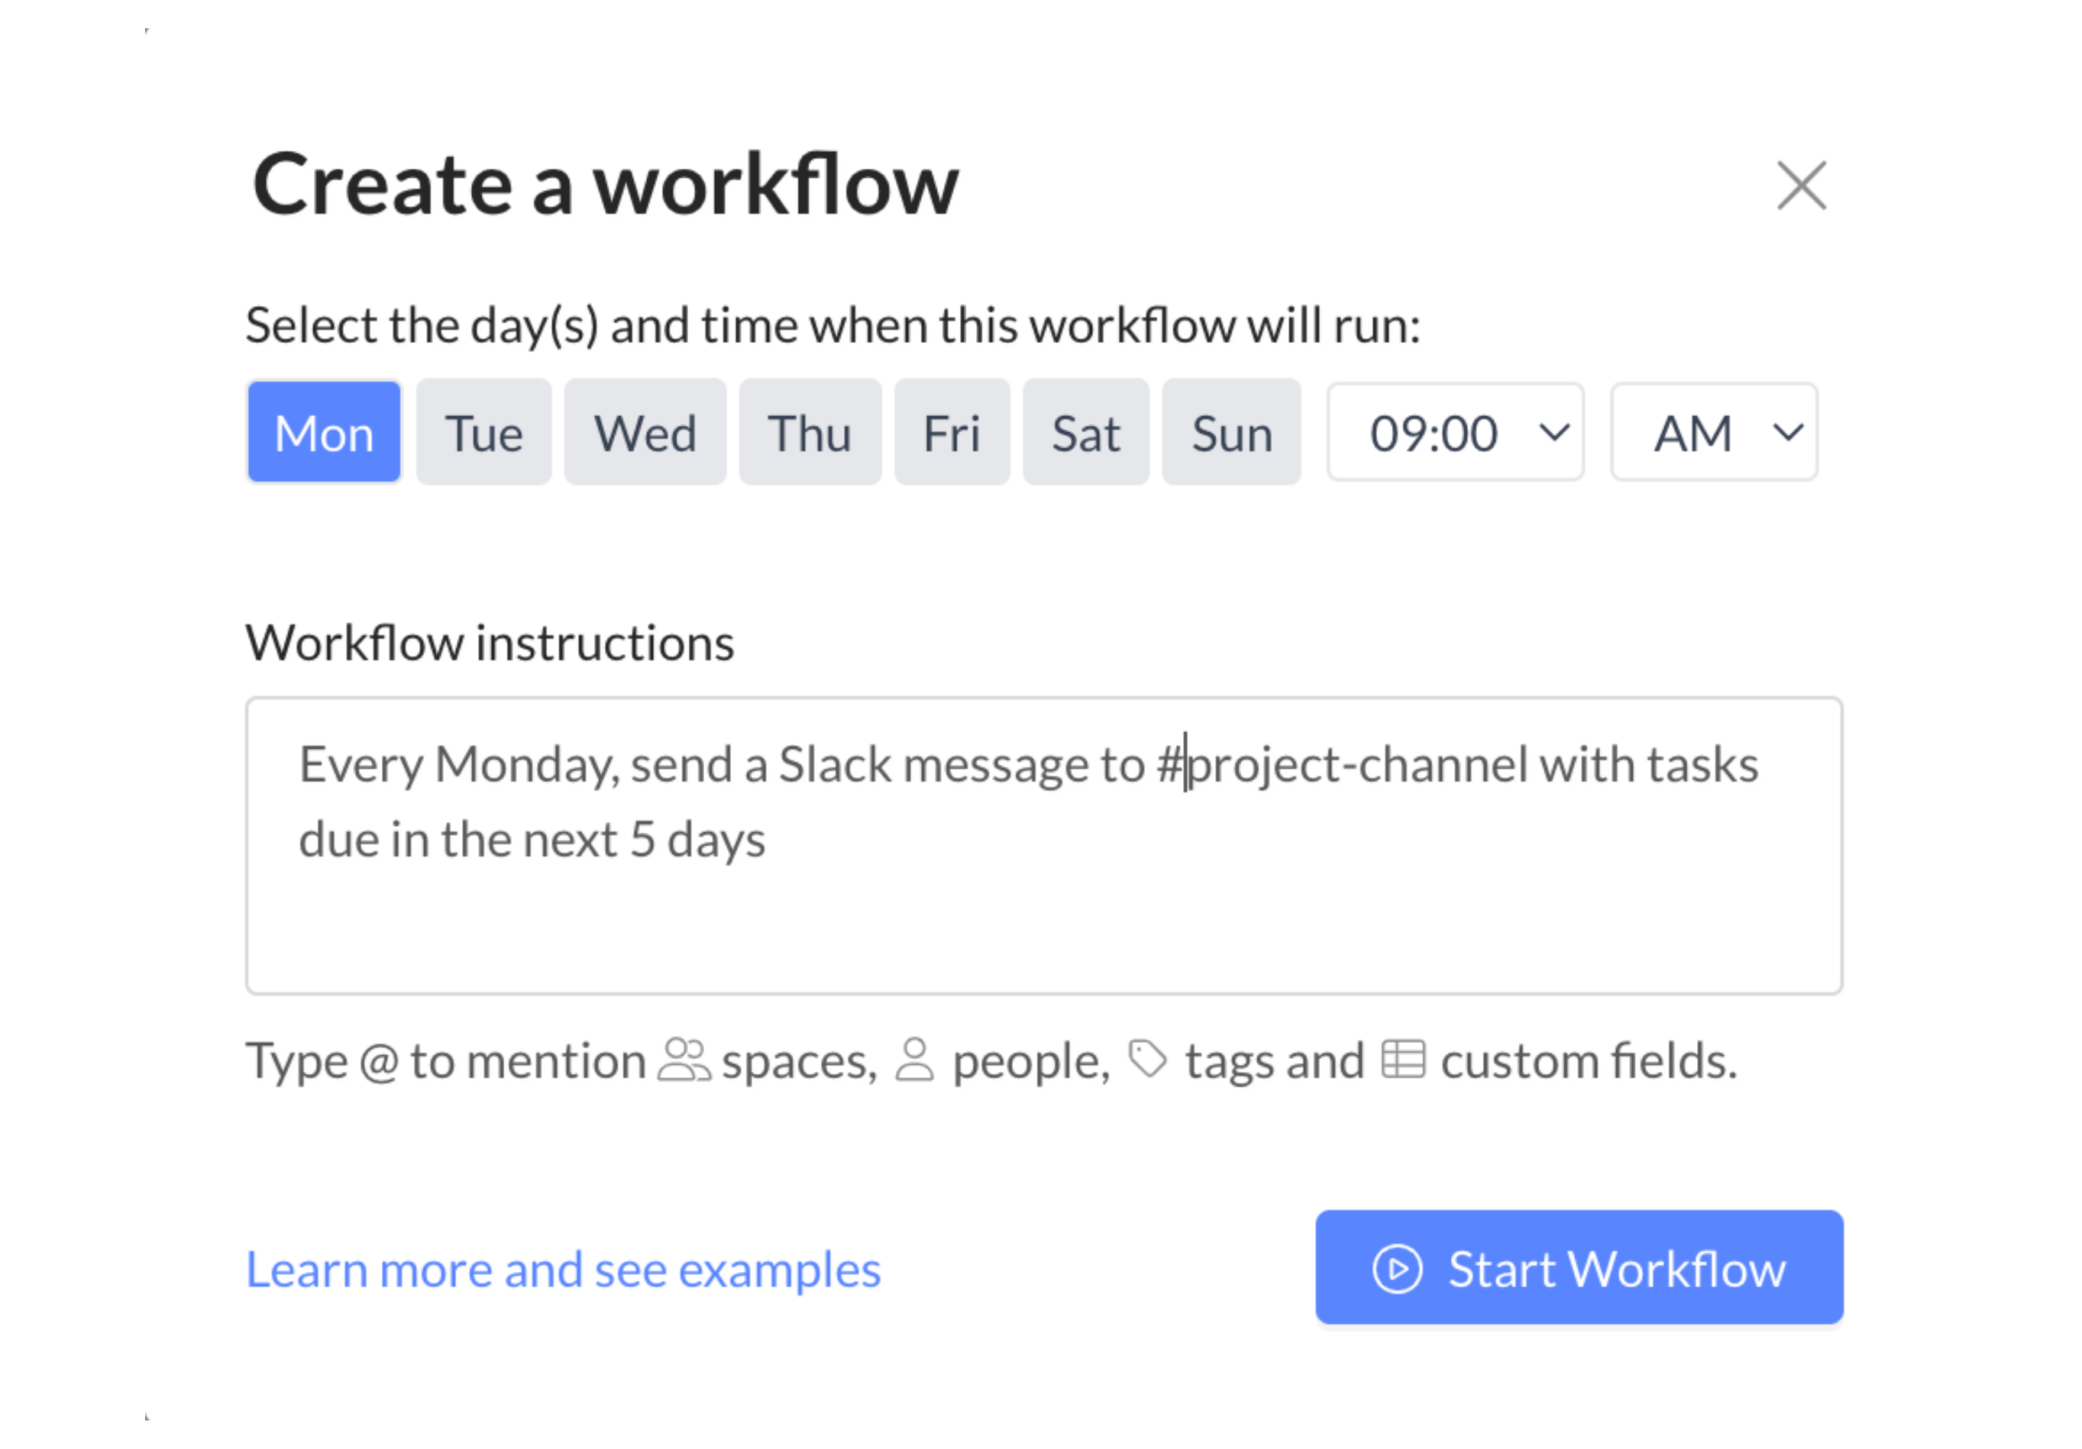This screenshot has width=2082, height=1449.
Task: Click the custom fields table icon
Action: pyautogui.click(x=1403, y=1058)
